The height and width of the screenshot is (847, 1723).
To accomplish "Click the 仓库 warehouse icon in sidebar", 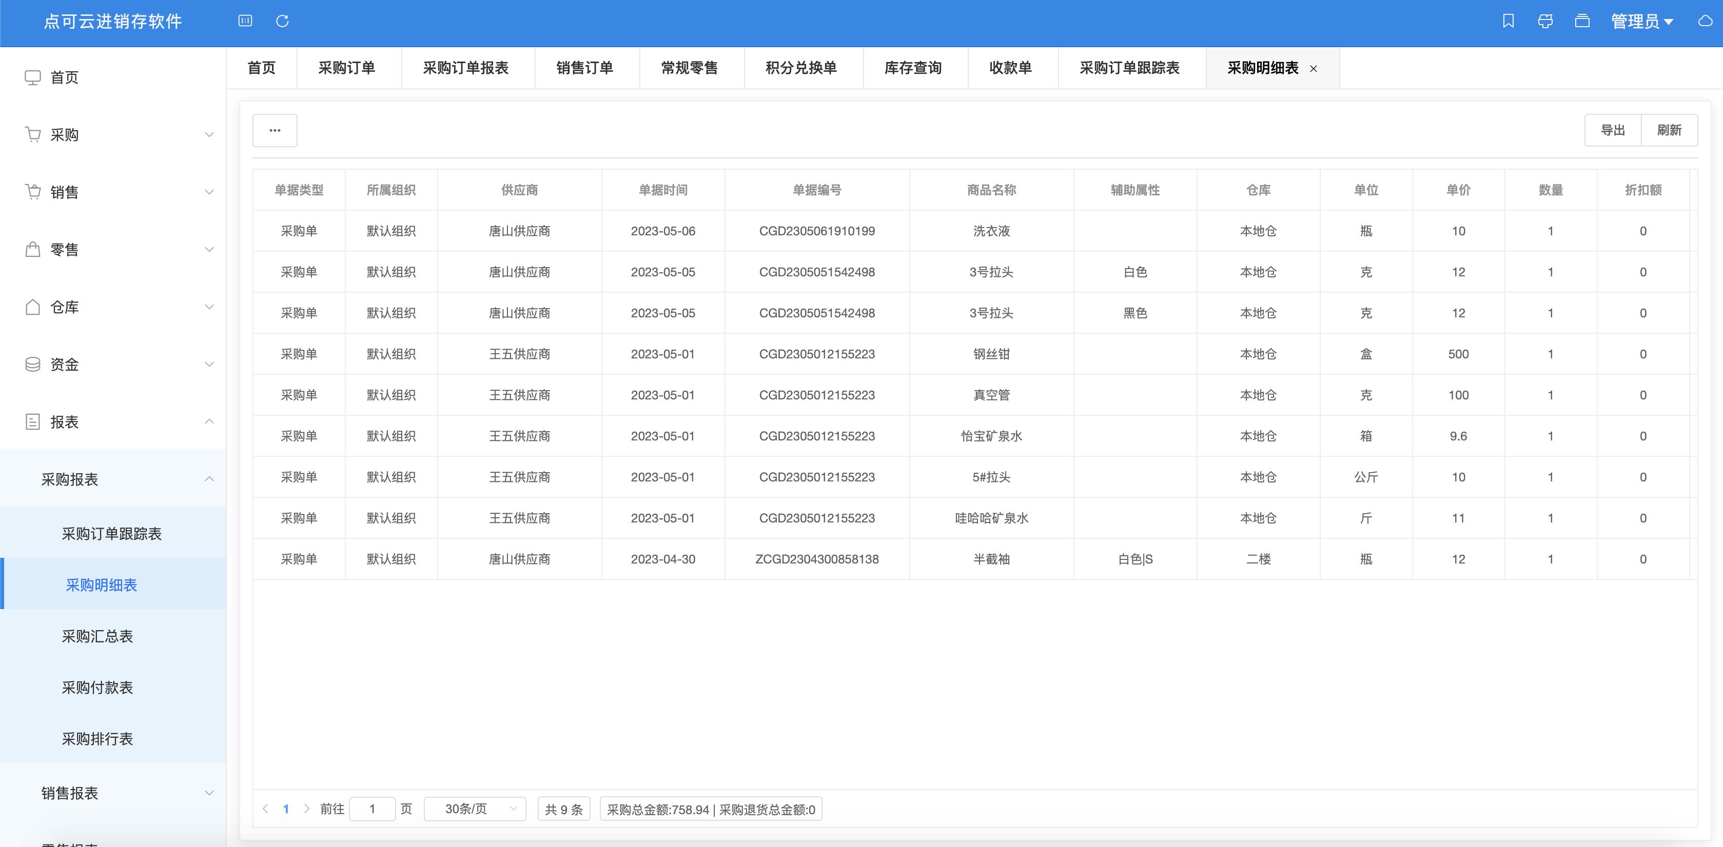I will (33, 307).
